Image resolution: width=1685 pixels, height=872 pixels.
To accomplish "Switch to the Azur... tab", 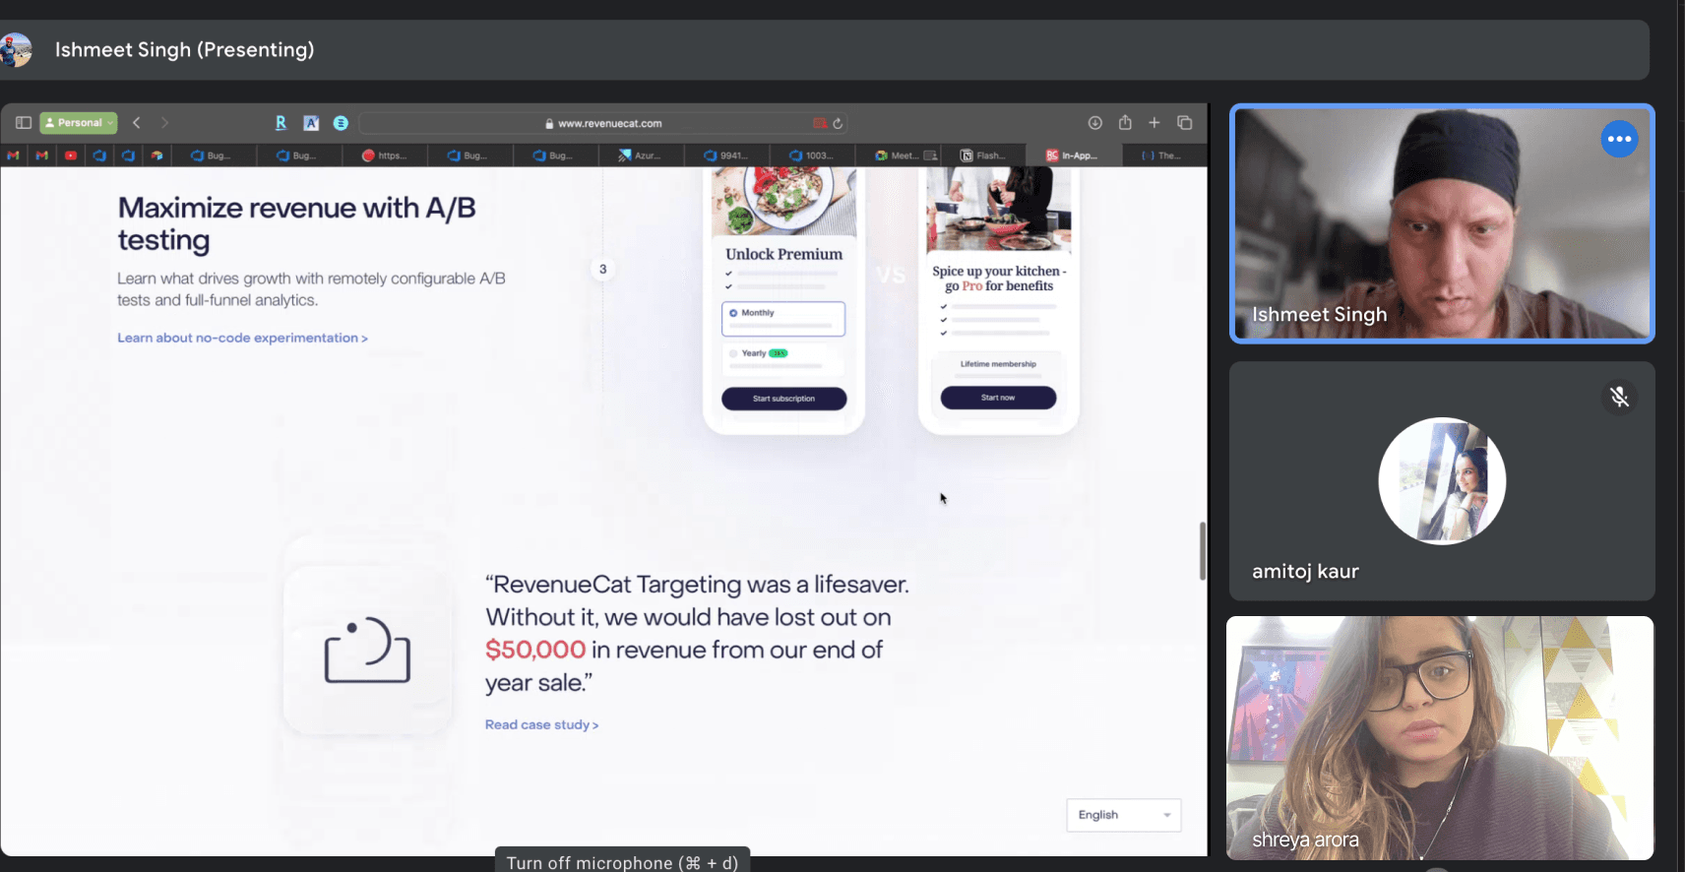I will (640, 156).
